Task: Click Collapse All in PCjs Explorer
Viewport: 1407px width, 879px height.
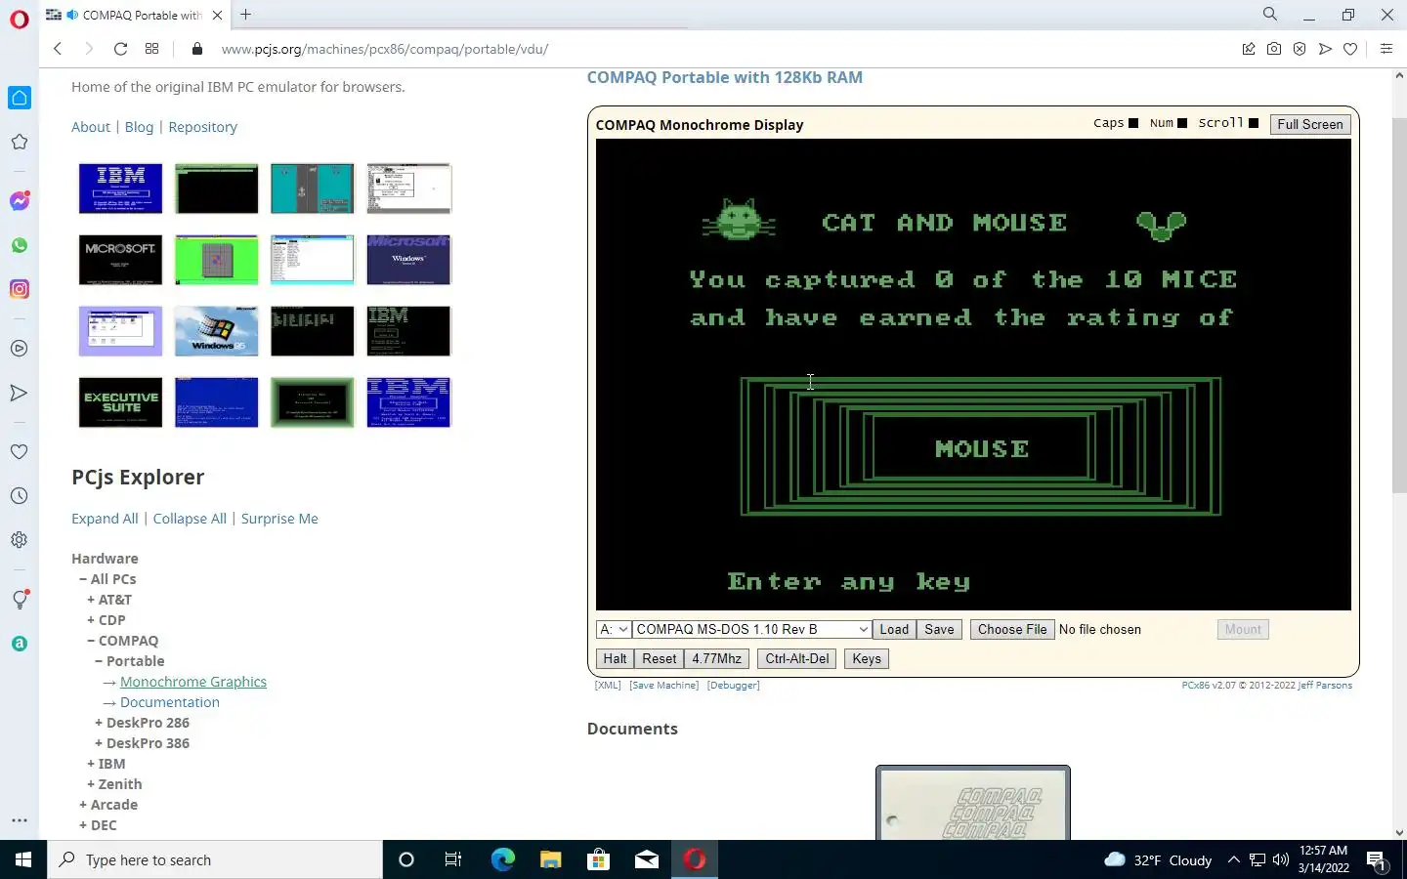Action: [x=190, y=519]
